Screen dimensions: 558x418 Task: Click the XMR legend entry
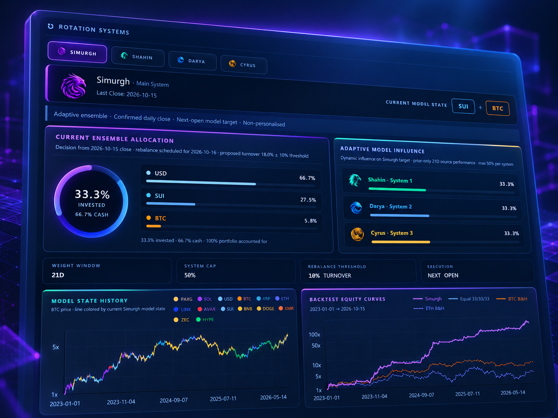[286, 308]
